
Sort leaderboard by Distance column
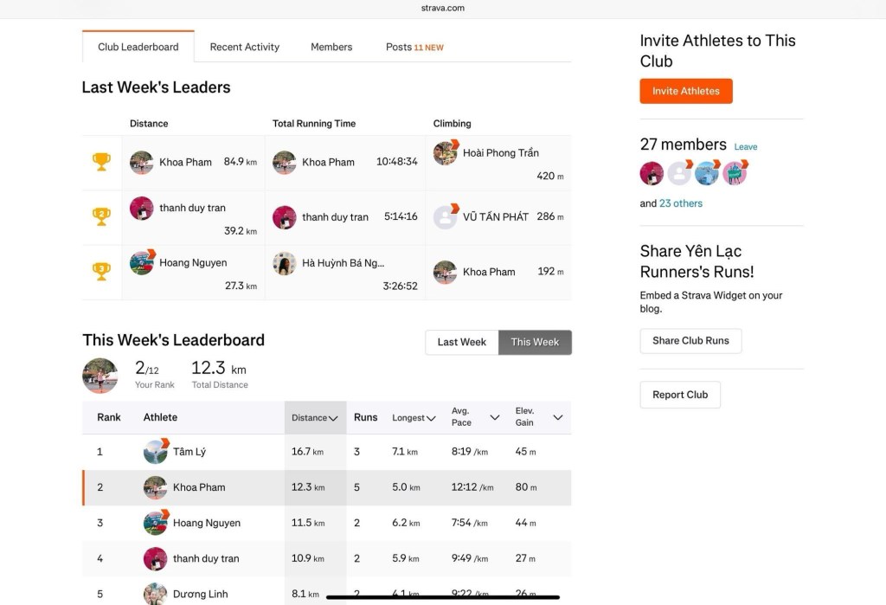tap(315, 418)
